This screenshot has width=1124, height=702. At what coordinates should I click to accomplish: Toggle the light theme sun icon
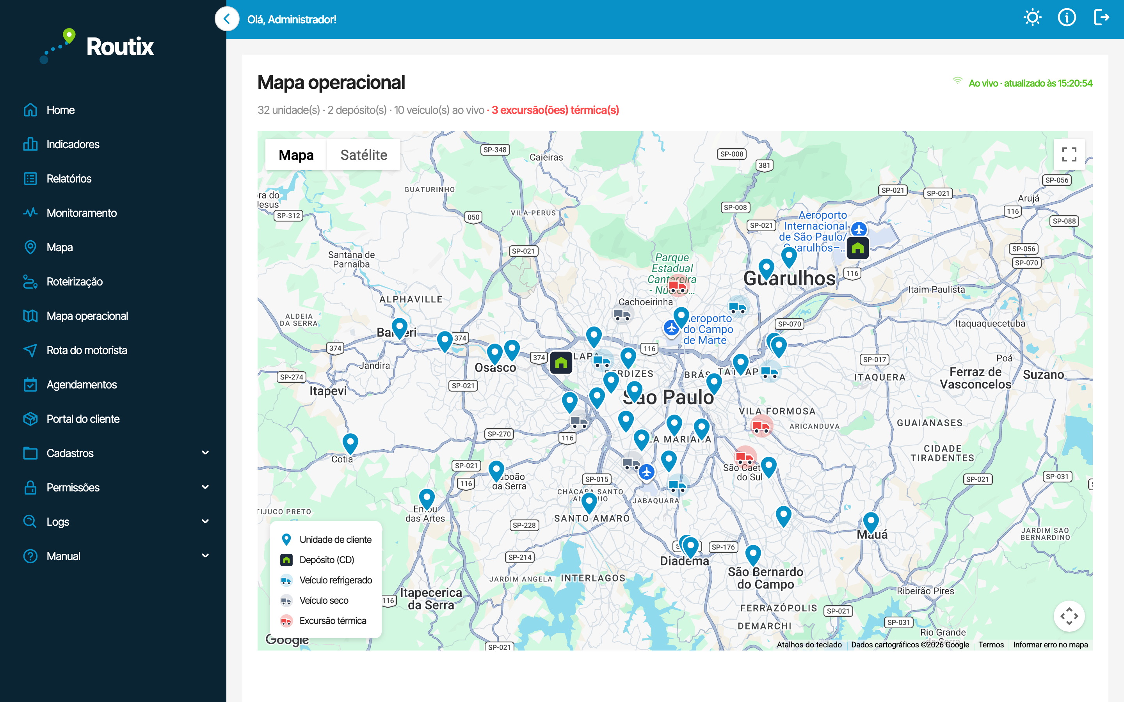tap(1032, 18)
